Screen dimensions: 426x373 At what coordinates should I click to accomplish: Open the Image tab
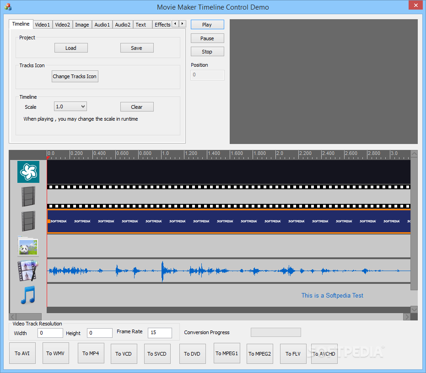pos(82,25)
